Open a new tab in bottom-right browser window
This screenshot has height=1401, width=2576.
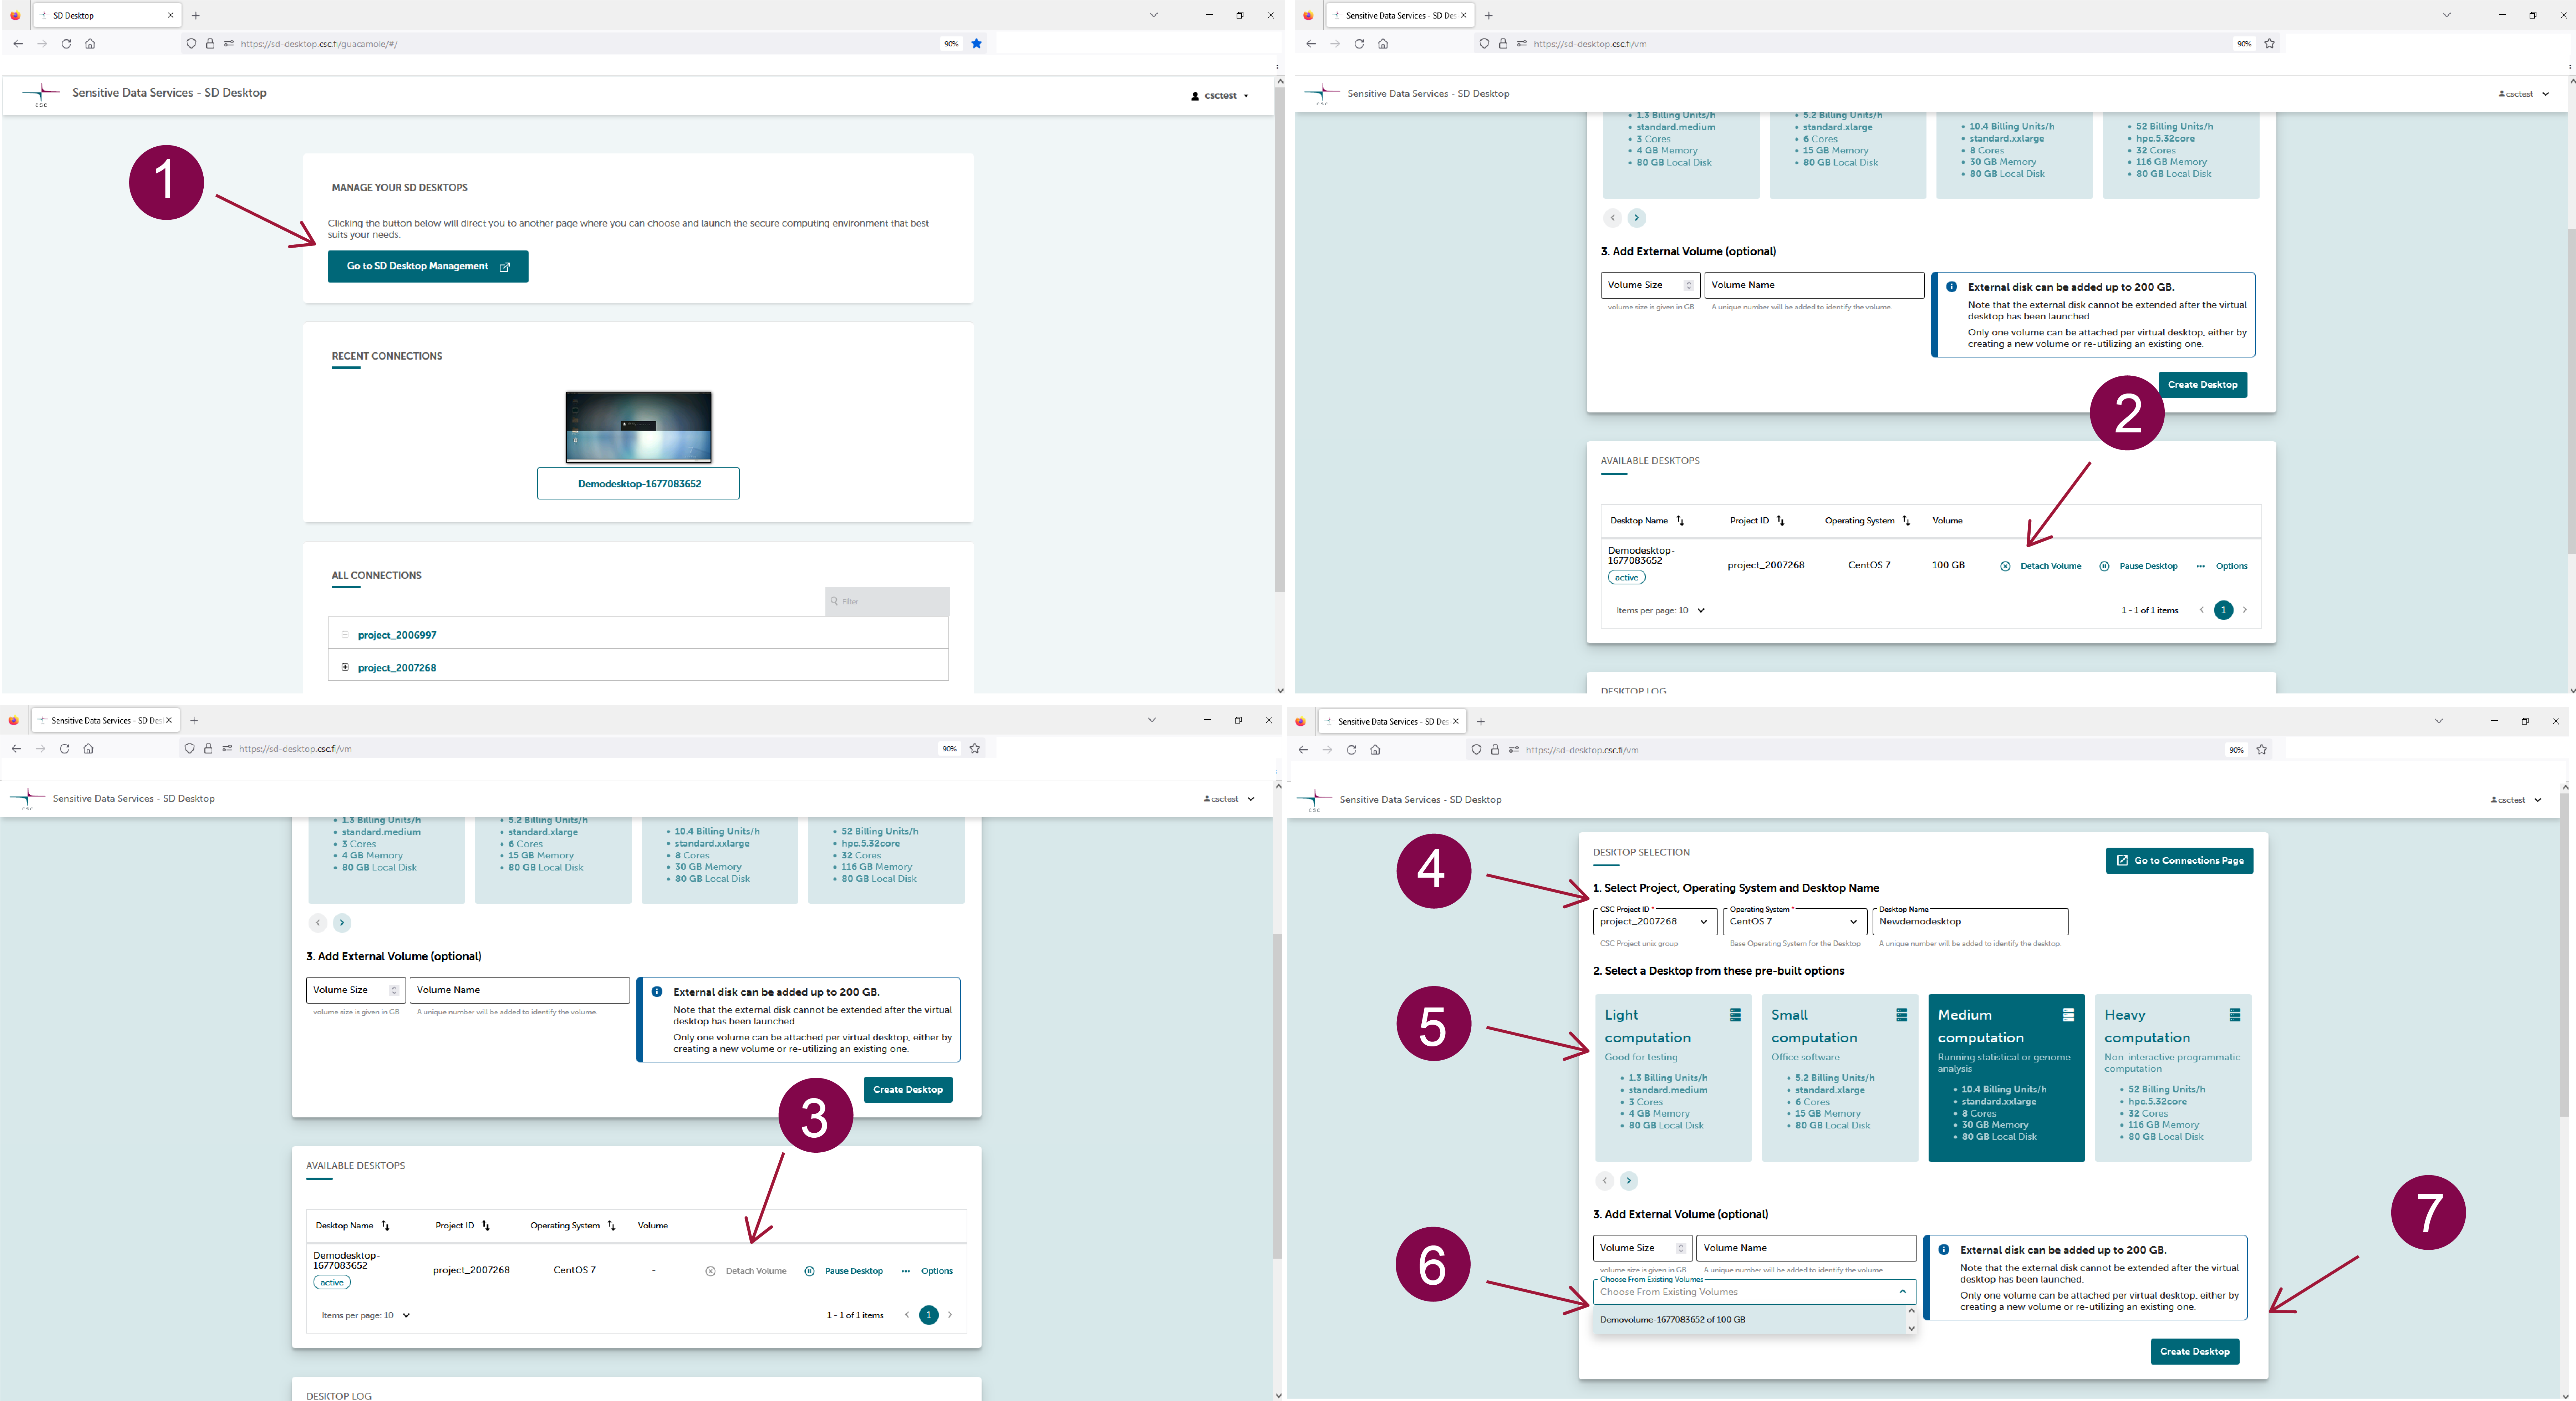(x=1481, y=721)
